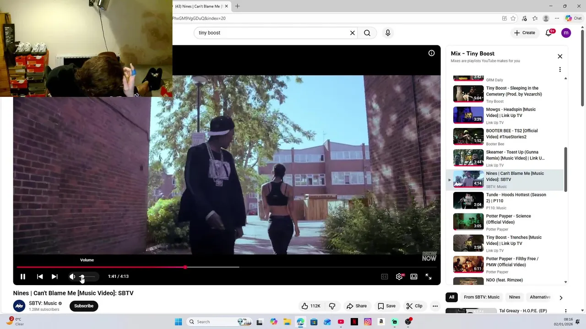Adjust the volume slider handle

click(82, 276)
